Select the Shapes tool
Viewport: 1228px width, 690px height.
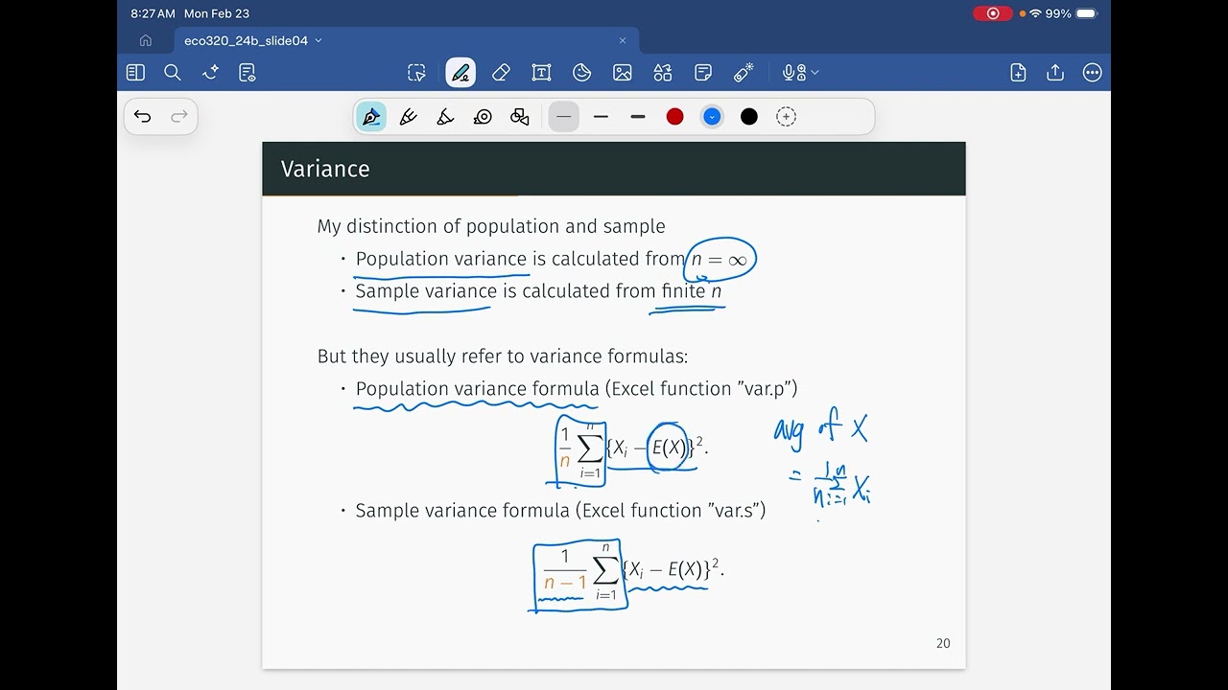pyautogui.click(x=663, y=73)
